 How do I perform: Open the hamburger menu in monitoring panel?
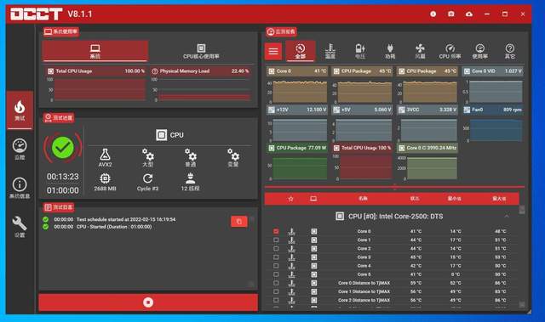[273, 51]
